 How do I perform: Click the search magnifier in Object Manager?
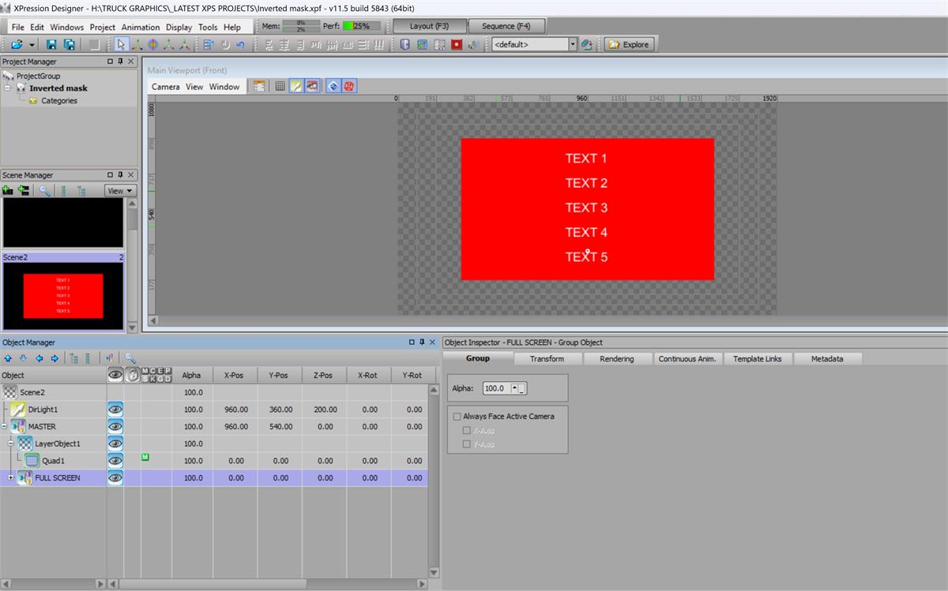(130, 358)
